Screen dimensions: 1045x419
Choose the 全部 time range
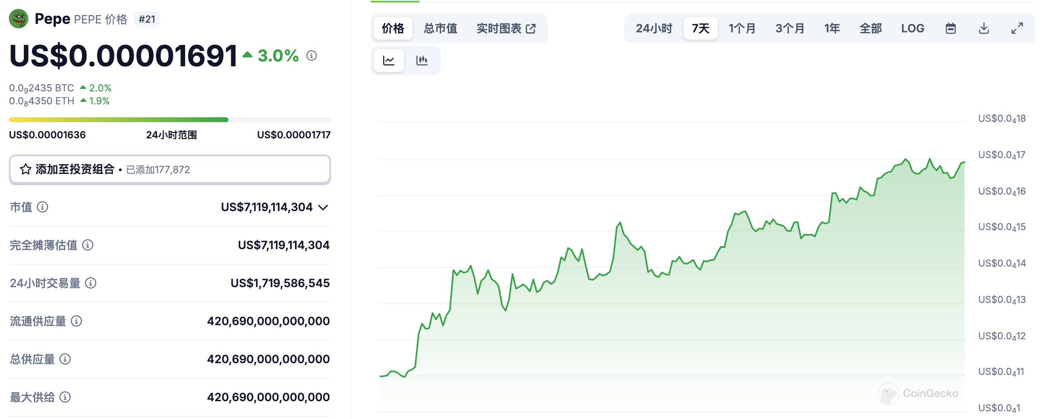[870, 28]
